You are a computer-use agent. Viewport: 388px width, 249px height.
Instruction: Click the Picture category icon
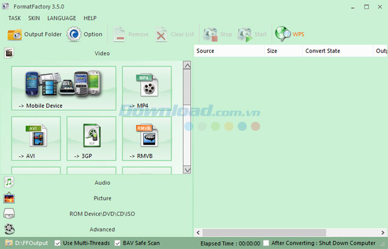click(9, 198)
